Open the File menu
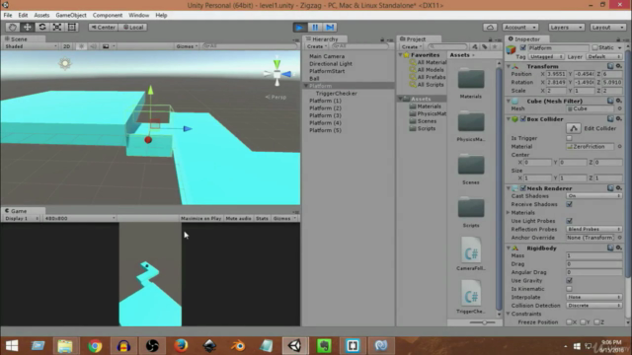This screenshot has height=355, width=632. point(8,15)
